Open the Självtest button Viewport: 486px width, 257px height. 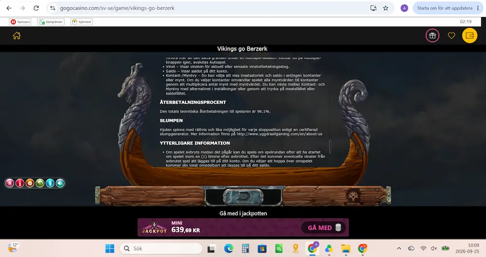[x=82, y=22]
